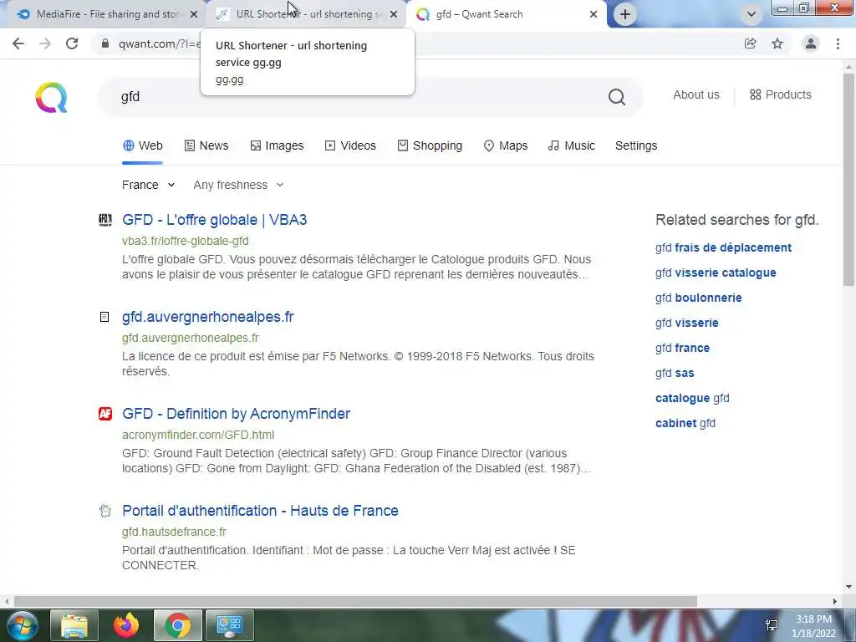The width and height of the screenshot is (856, 642).
Task: Search related gfd frais de déplacement
Action: pos(723,247)
